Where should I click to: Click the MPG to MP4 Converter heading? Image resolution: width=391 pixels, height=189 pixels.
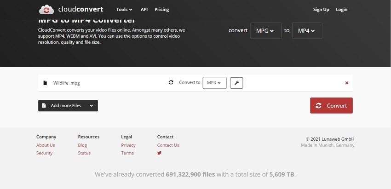87,20
